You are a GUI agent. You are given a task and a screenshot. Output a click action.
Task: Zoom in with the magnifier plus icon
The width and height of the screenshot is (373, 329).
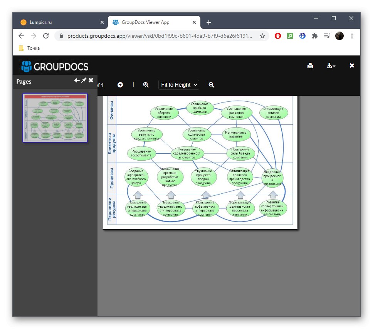146,85
